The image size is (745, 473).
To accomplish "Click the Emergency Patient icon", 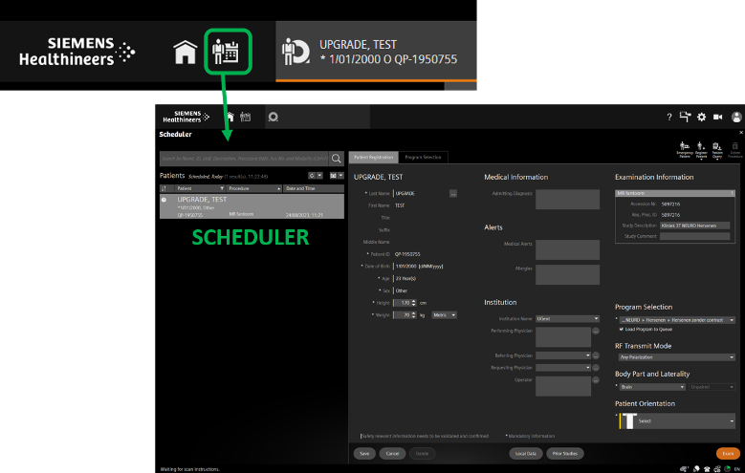I will [x=684, y=147].
